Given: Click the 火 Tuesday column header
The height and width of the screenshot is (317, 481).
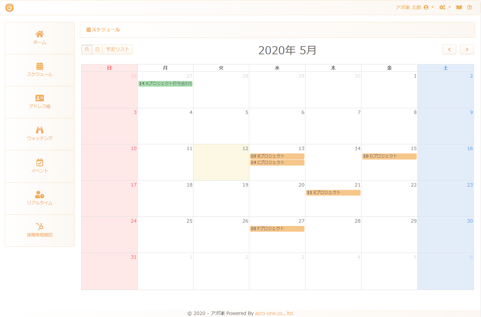Looking at the screenshot, I should [221, 68].
